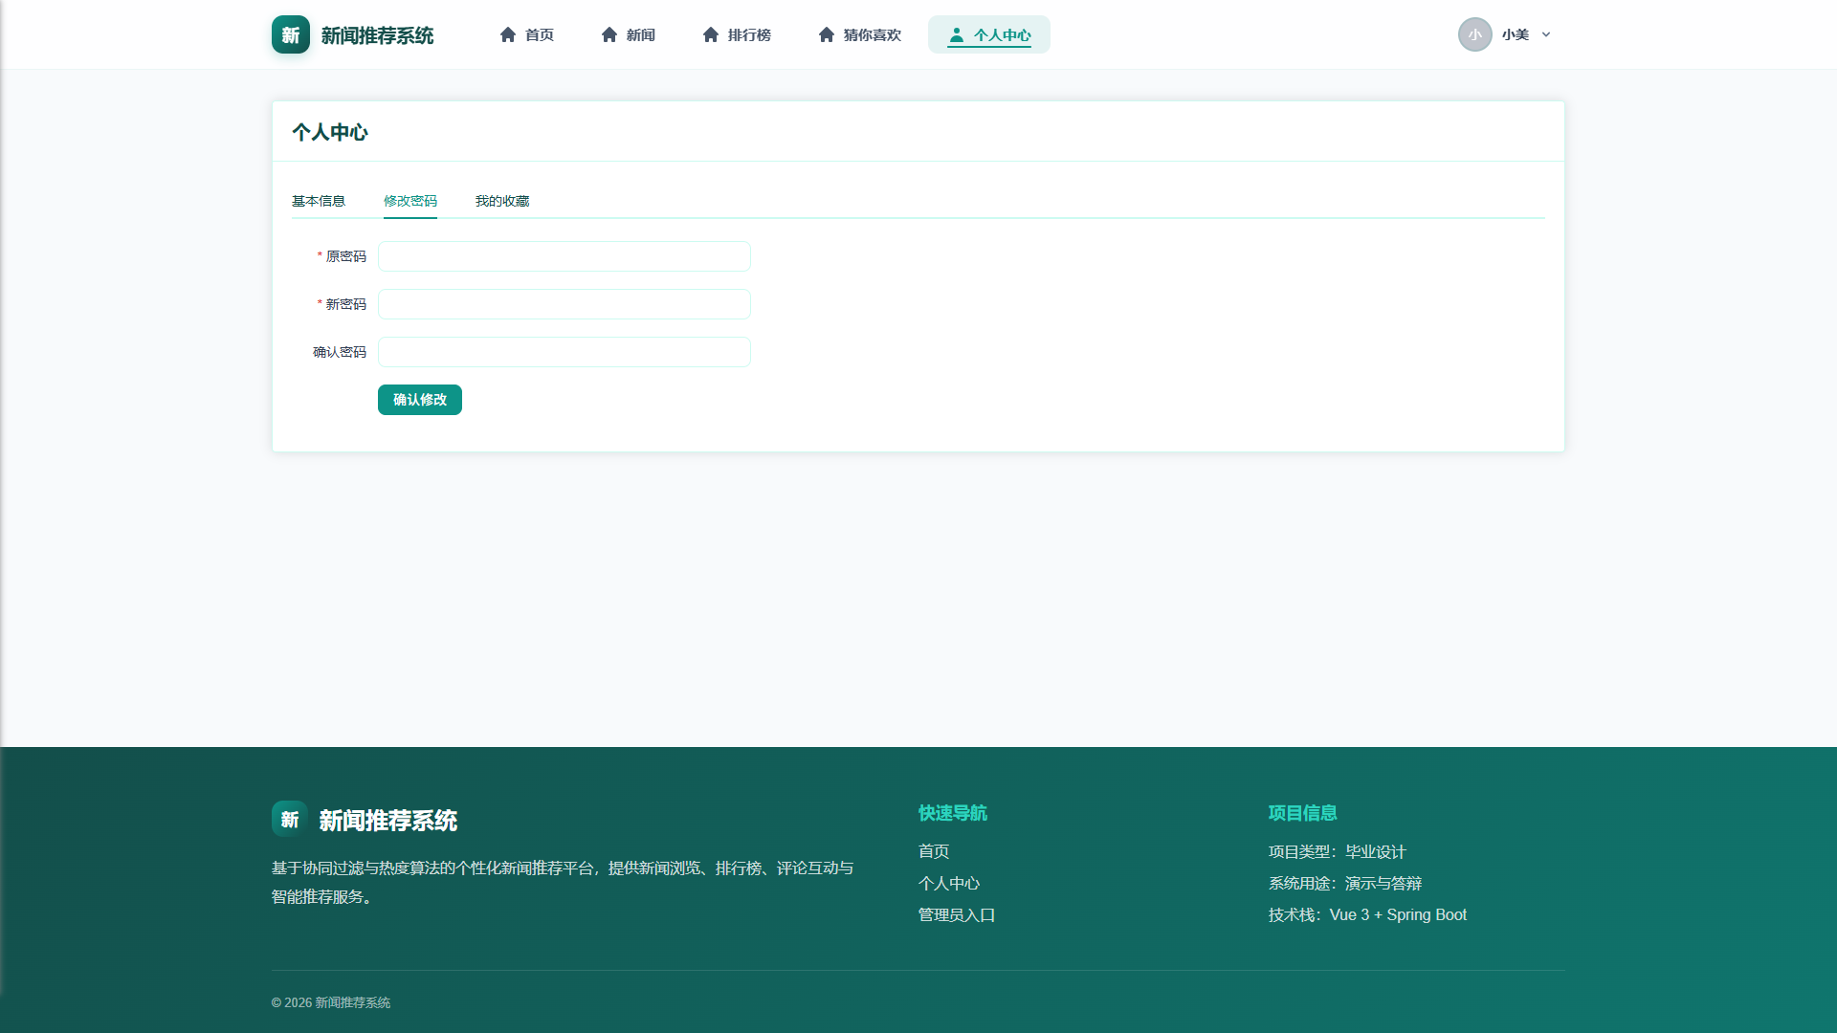This screenshot has width=1837, height=1033.
Task: Click the icon next to 新闻 nav item
Action: pyautogui.click(x=609, y=34)
